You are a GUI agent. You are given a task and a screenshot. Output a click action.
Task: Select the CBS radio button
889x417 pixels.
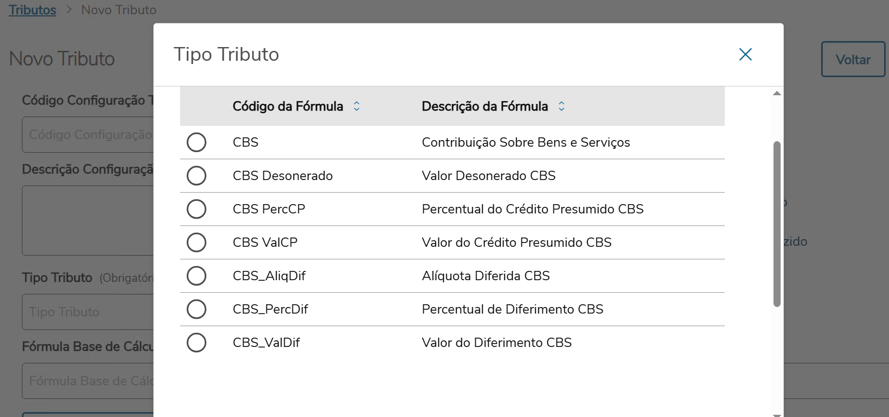click(197, 142)
